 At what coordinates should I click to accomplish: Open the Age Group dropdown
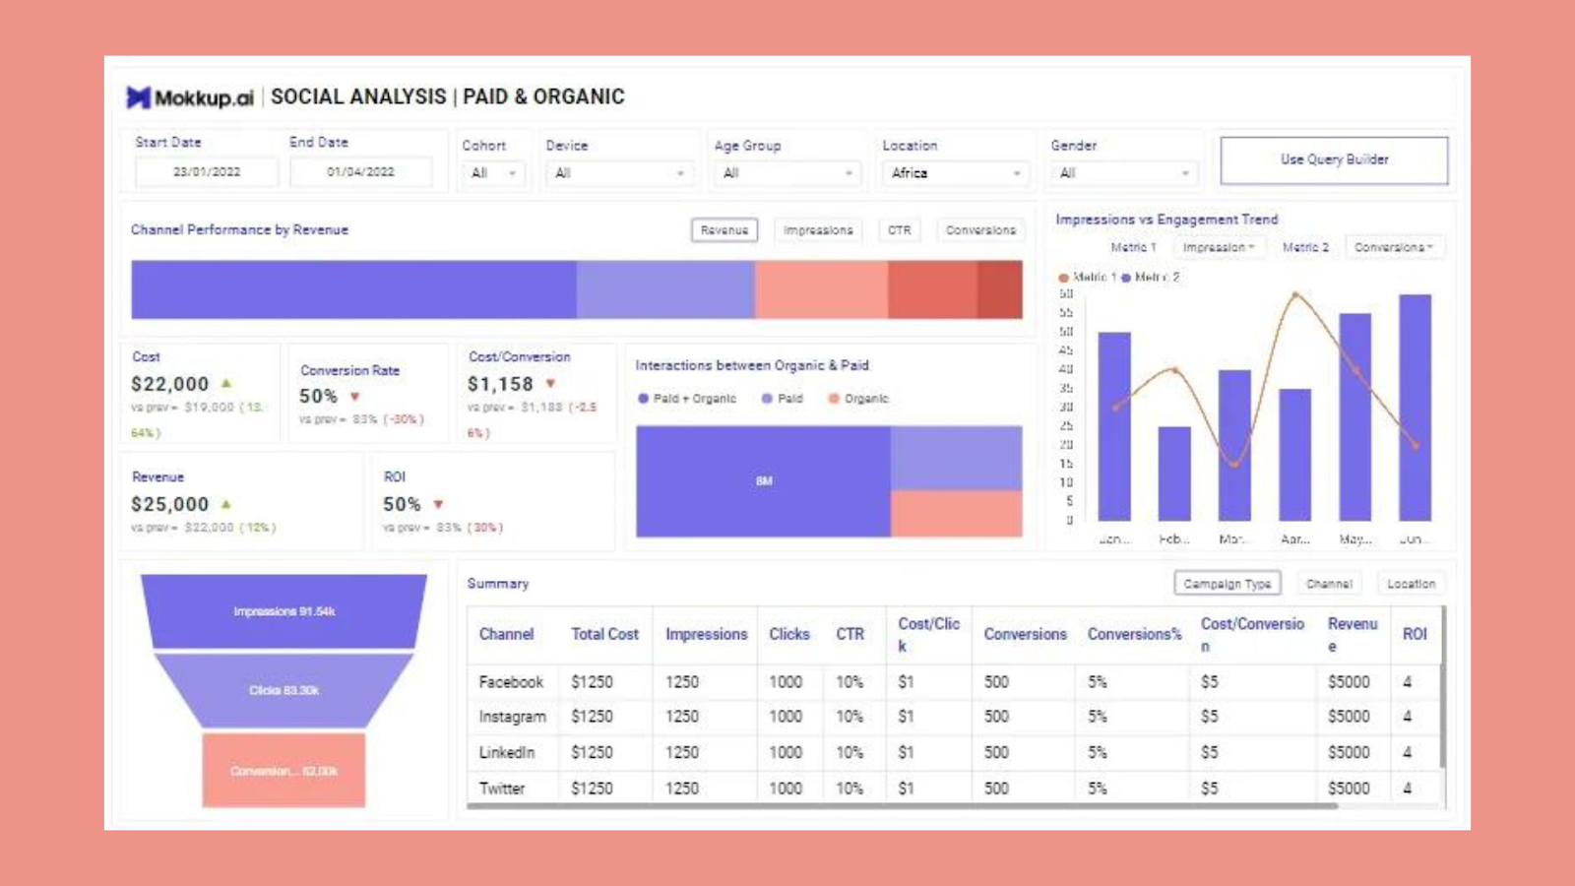(787, 173)
